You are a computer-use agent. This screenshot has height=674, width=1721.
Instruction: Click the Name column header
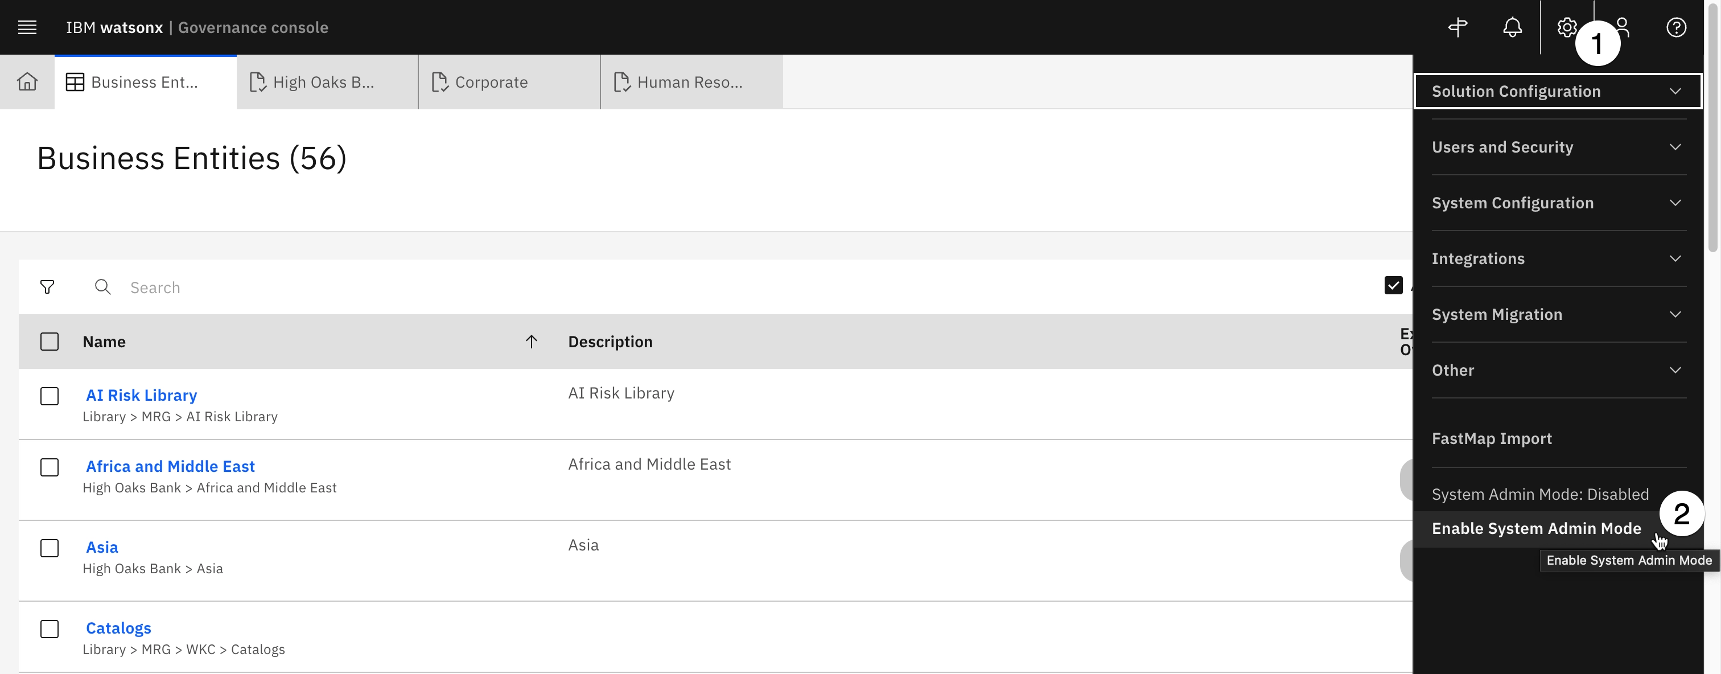point(104,342)
